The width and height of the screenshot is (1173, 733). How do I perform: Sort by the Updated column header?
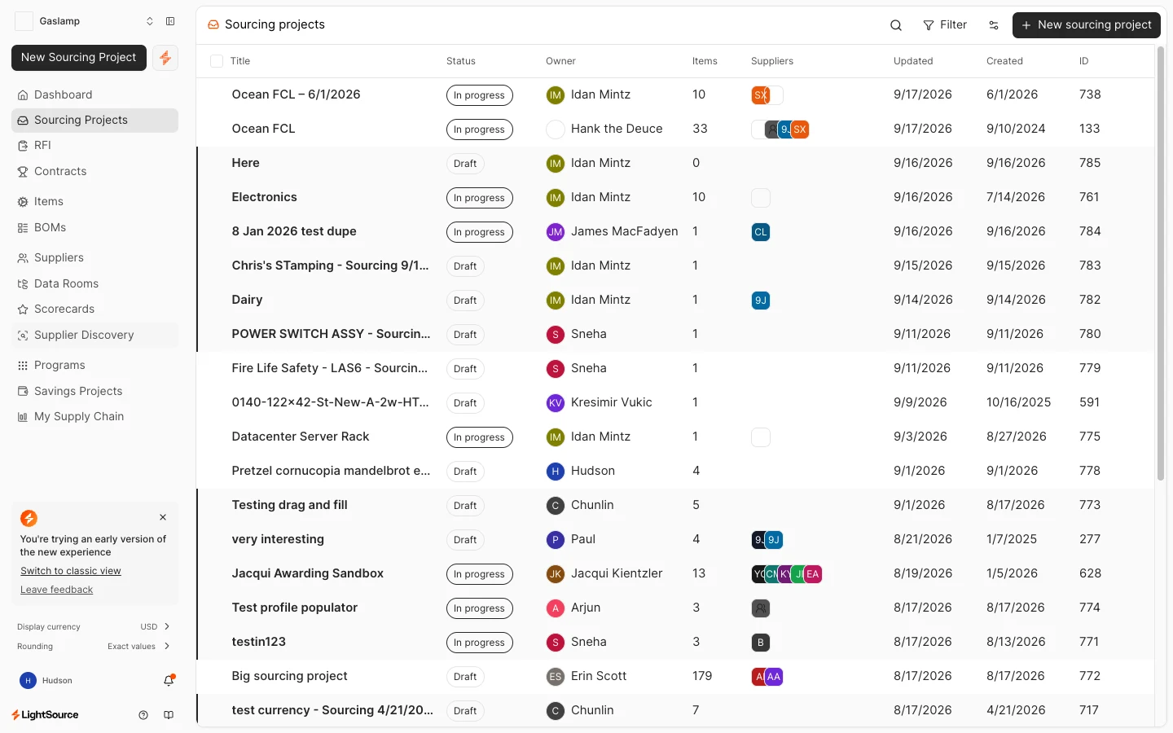click(x=913, y=61)
